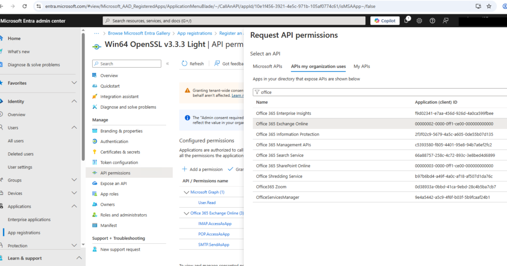
Task: Collapse the Office 365 Exchange Online (3) group
Action: pos(186,213)
